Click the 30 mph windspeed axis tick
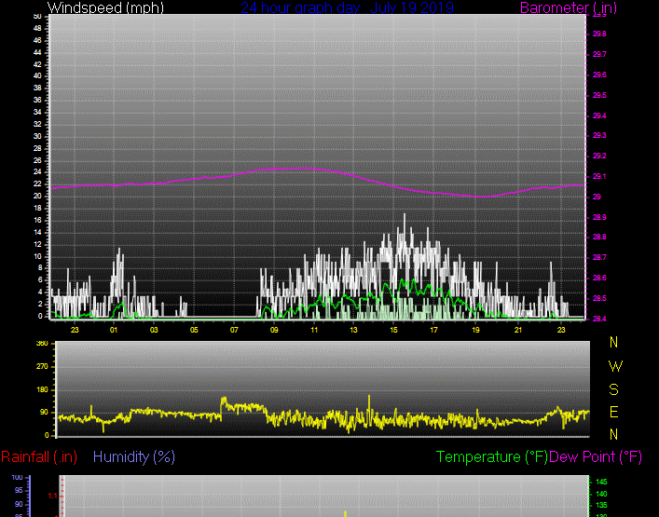 tap(37, 136)
